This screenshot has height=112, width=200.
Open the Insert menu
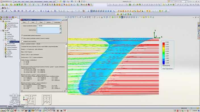(27, 1)
